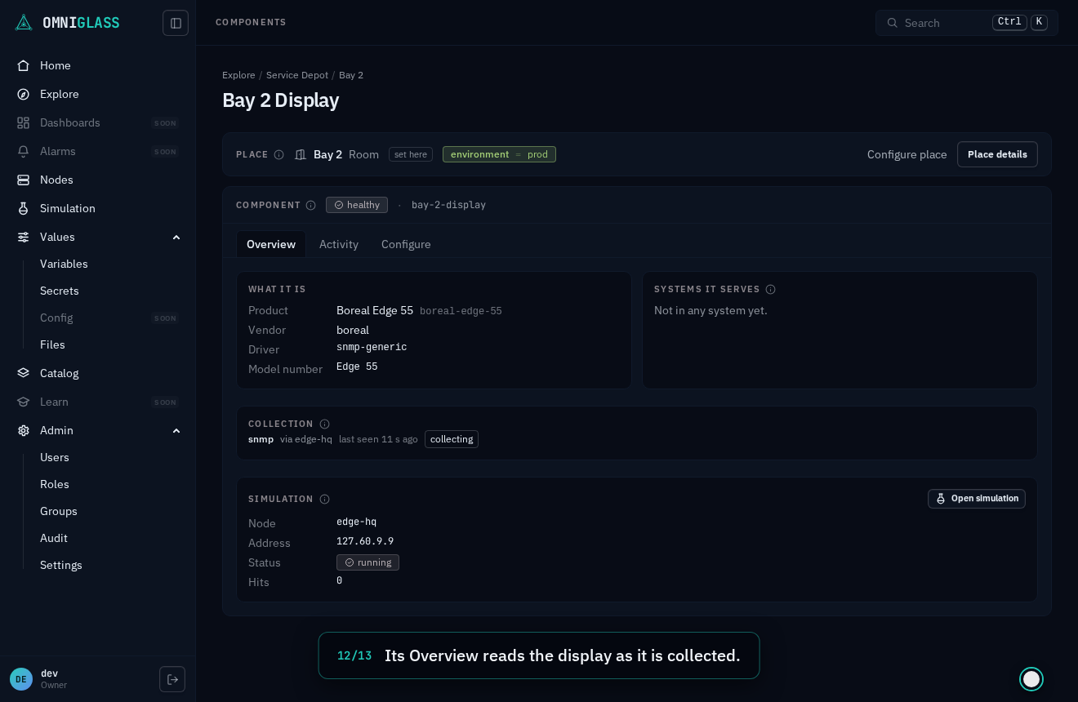This screenshot has height=702, width=1078.
Task: Collapse the Admin section chevron
Action: (176, 430)
